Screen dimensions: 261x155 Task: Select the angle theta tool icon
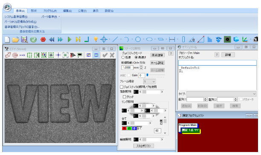coord(192,40)
